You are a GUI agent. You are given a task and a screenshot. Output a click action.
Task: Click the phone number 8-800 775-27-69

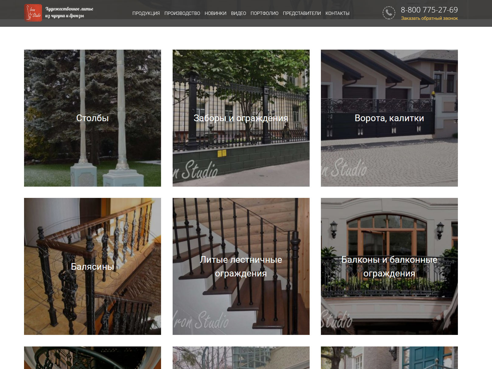pos(429,10)
